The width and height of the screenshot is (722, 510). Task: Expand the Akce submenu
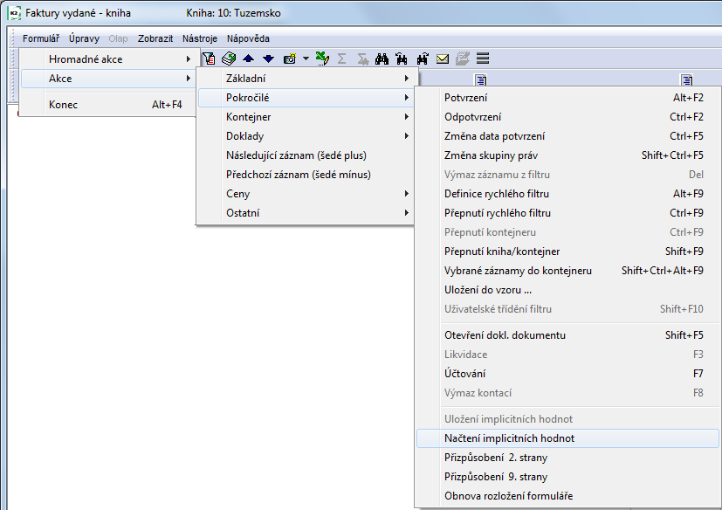(110, 79)
